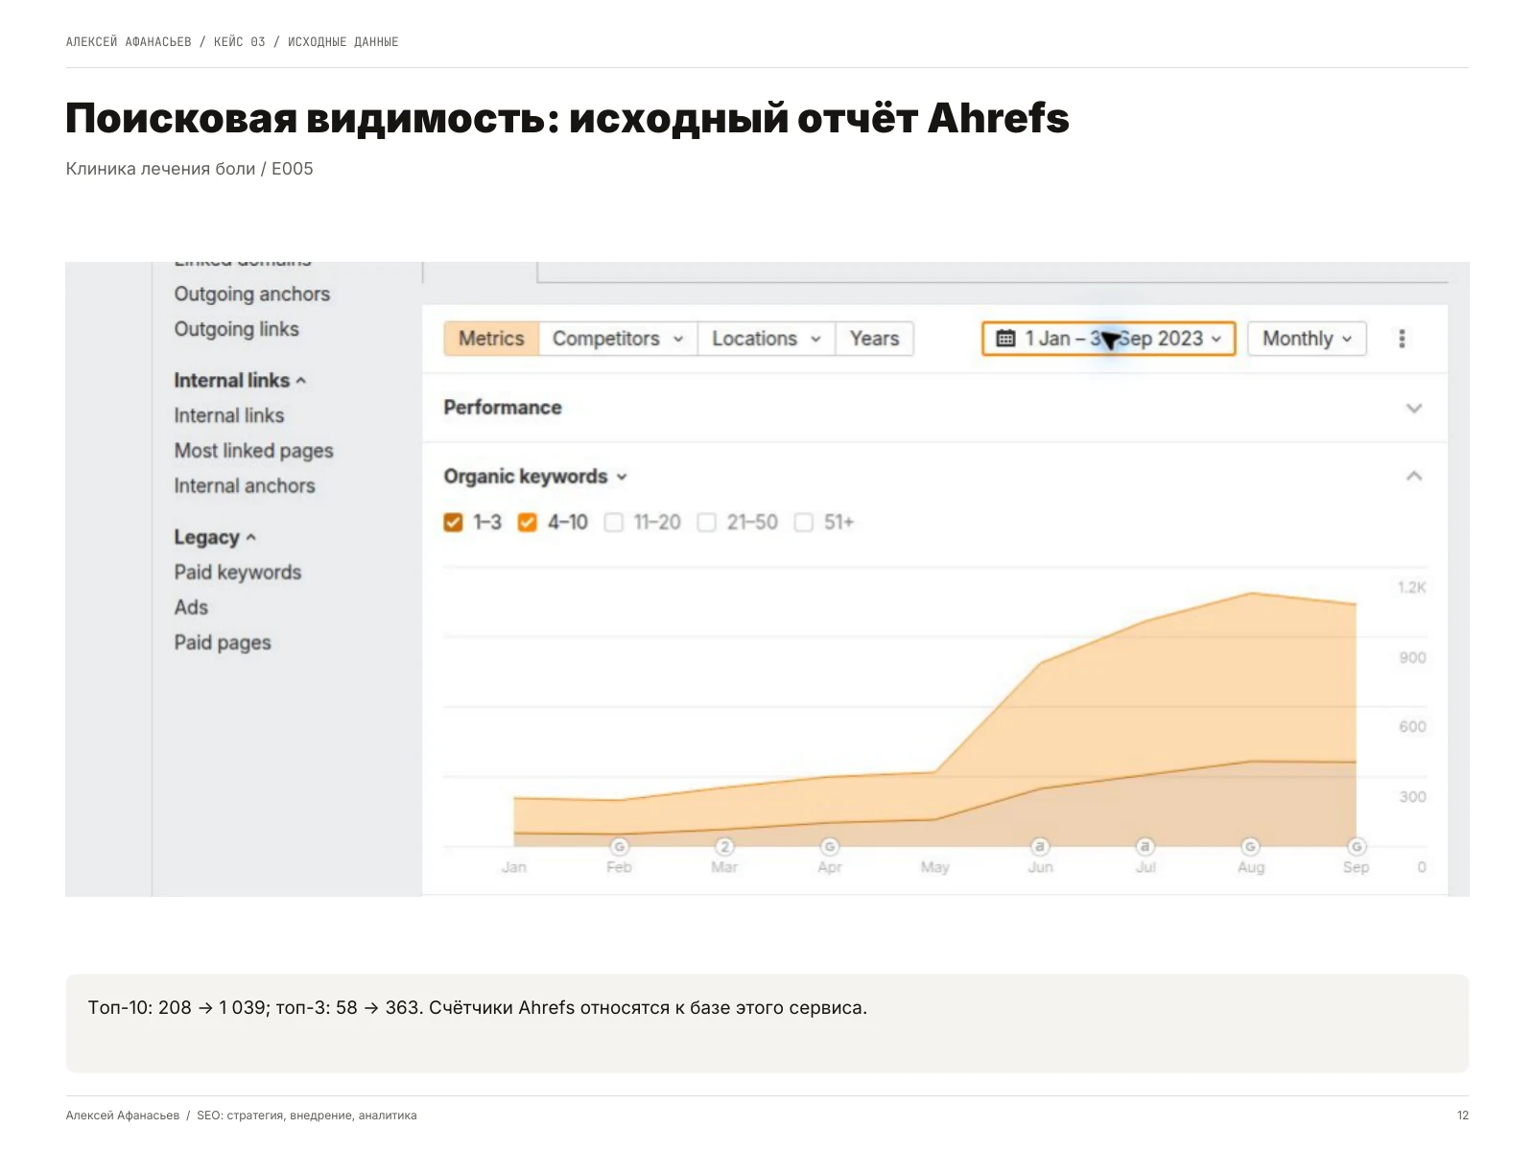The height and width of the screenshot is (1151, 1535).
Task: Click the Google update marker under Feb
Action: [619, 847]
